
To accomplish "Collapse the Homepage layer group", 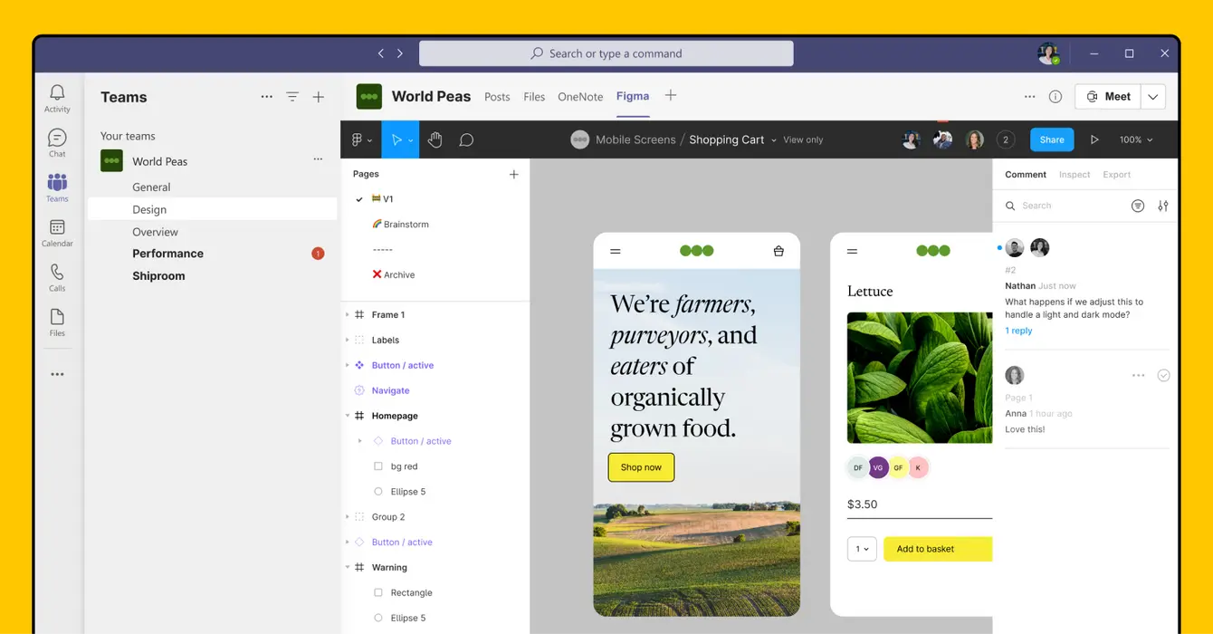I will [x=348, y=416].
